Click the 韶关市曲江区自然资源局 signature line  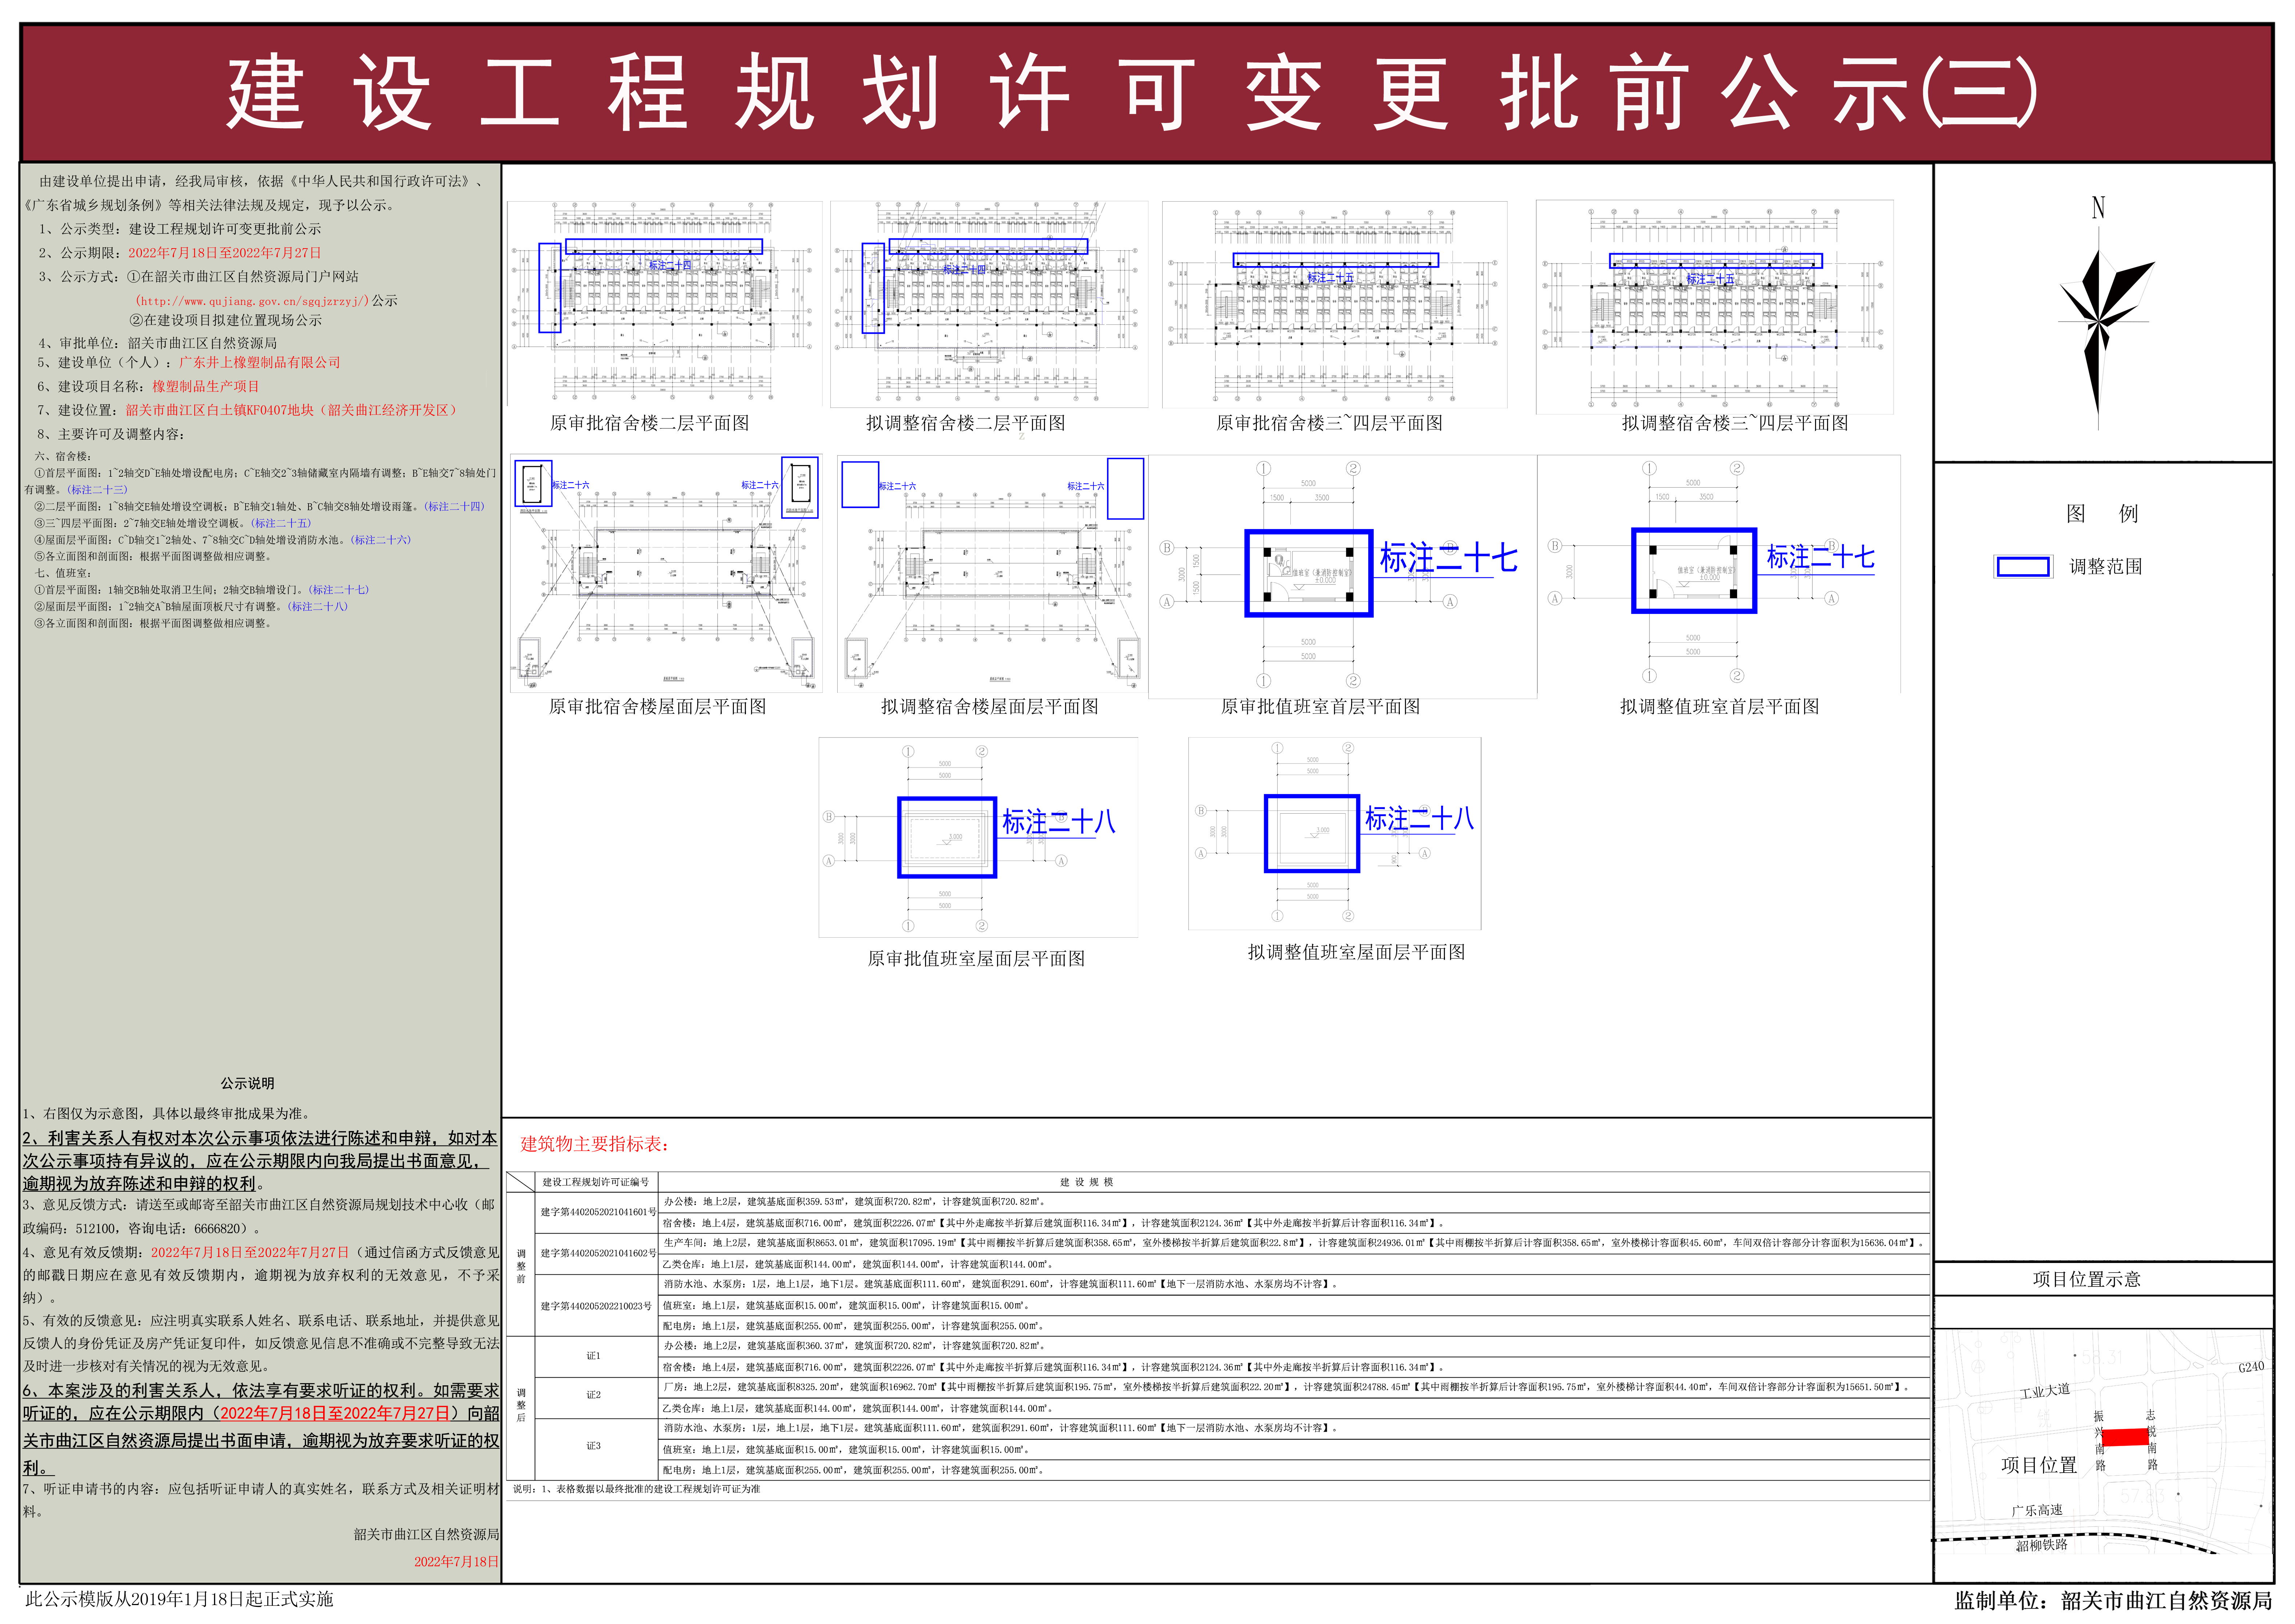(427, 1535)
